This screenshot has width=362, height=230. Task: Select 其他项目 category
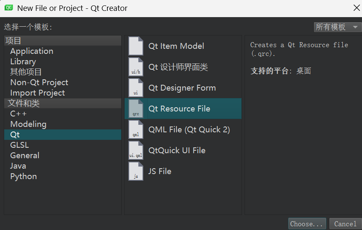point(63,72)
